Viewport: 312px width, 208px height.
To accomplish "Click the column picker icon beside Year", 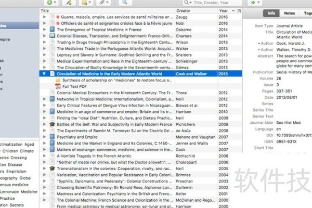I will point(239,11).
